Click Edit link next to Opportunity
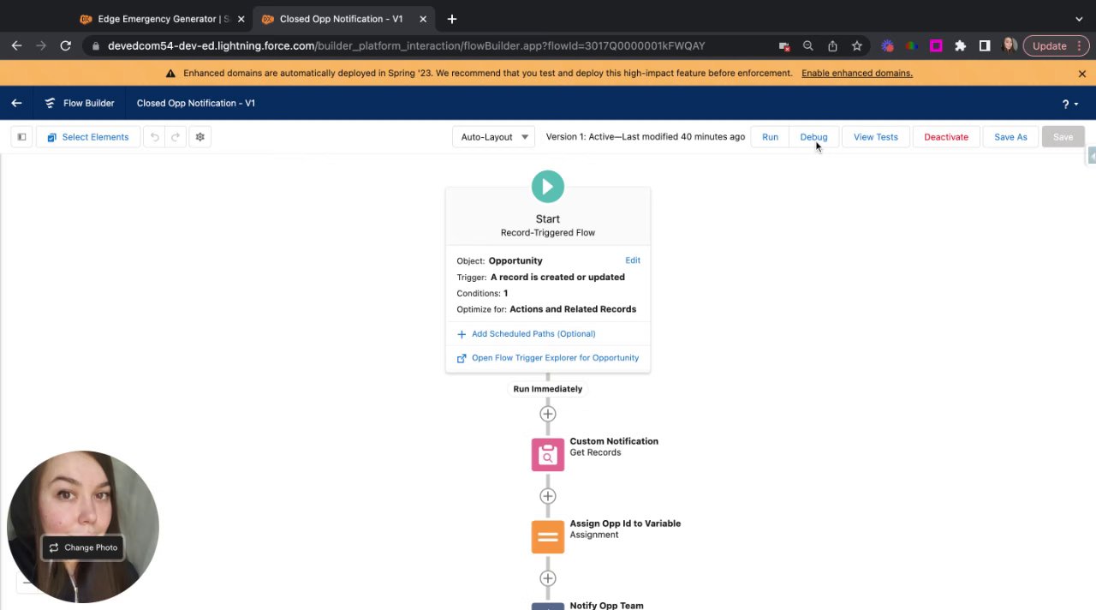This screenshot has width=1096, height=610. pos(632,260)
